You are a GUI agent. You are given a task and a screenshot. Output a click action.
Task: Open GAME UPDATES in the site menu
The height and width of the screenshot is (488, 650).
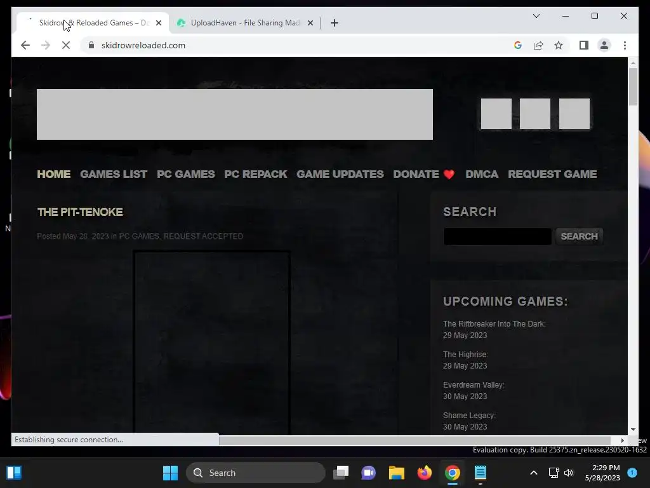click(340, 174)
